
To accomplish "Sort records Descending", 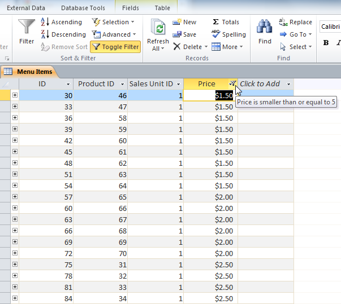I will [63, 34].
